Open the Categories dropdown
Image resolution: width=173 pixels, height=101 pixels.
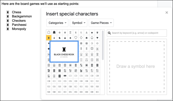[57, 23]
